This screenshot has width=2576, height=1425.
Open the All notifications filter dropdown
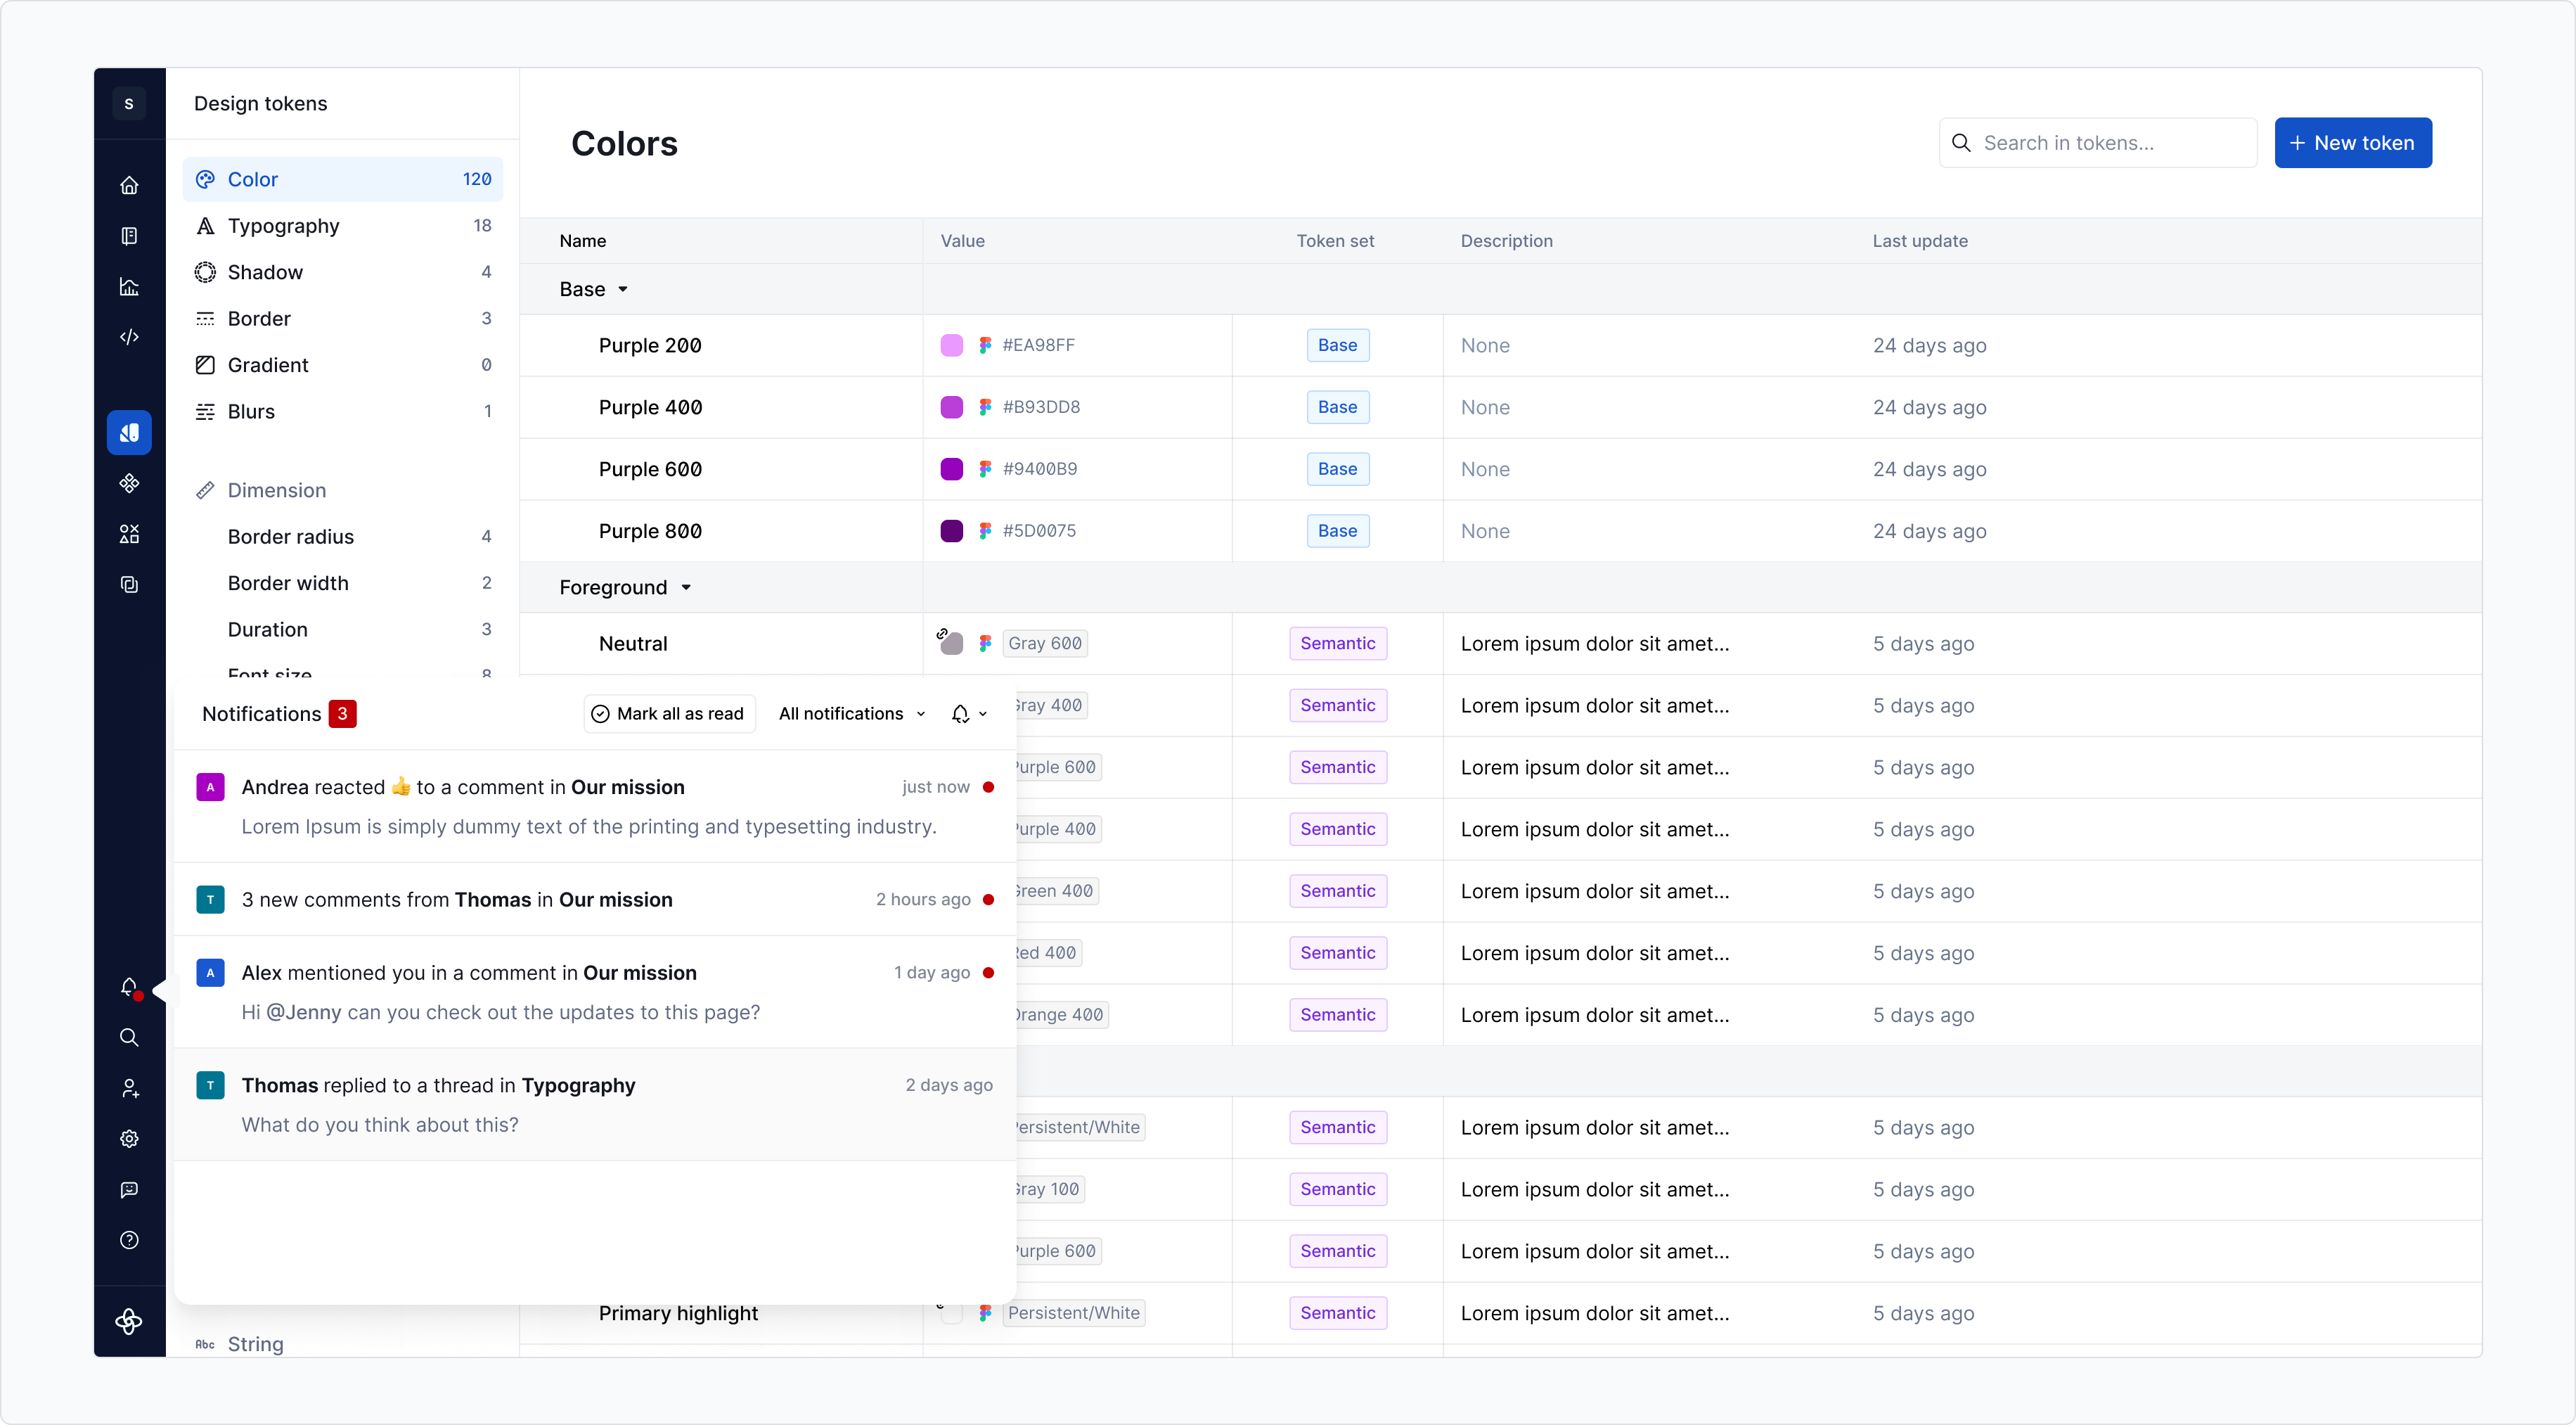click(x=851, y=713)
